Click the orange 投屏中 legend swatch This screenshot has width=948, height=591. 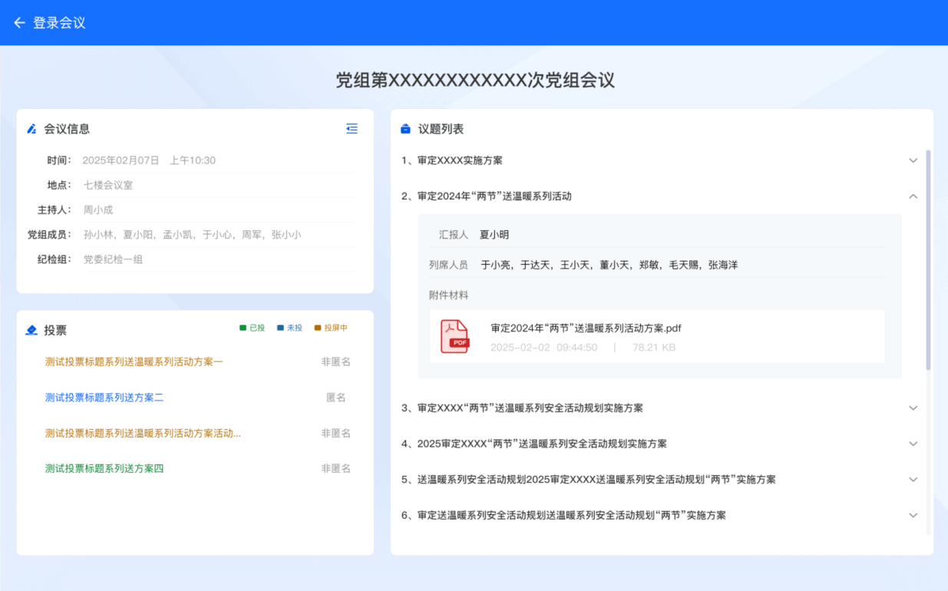[318, 328]
